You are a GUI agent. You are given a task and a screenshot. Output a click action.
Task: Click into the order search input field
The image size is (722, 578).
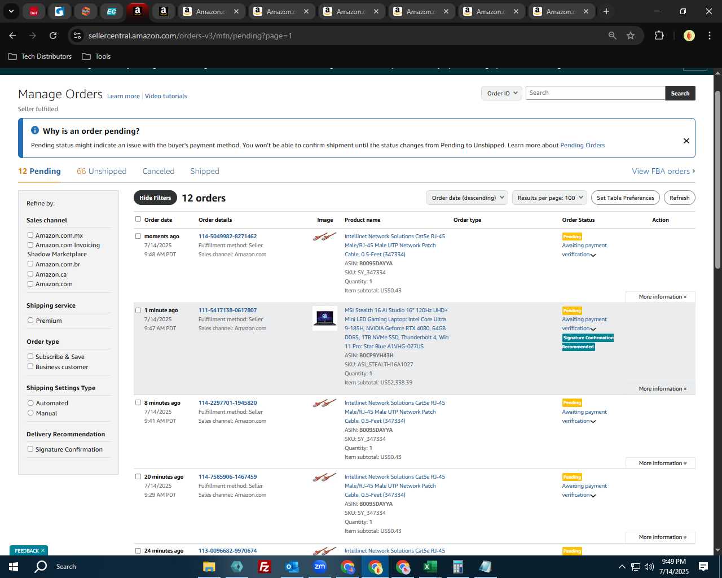[596, 93]
